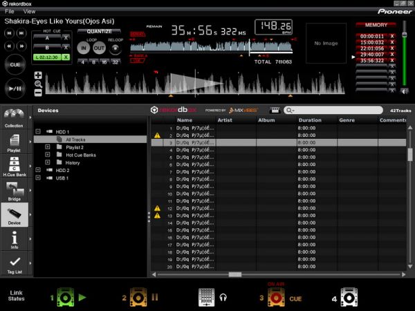Adjust the green volume slider handle
415x311 pixels.
point(404,35)
